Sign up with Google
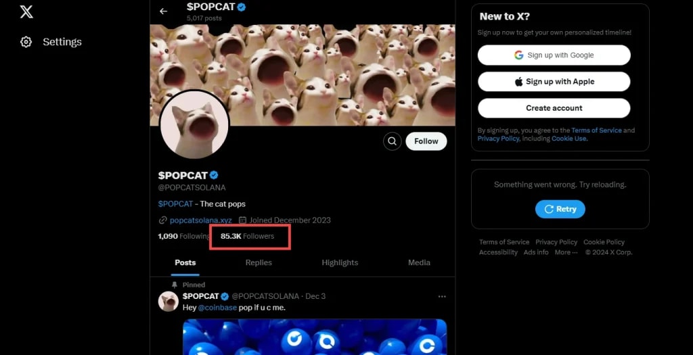The width and height of the screenshot is (693, 355). coord(554,55)
